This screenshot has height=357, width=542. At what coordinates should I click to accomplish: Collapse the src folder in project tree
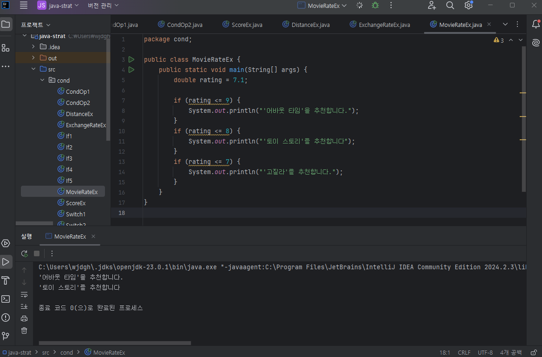click(33, 69)
